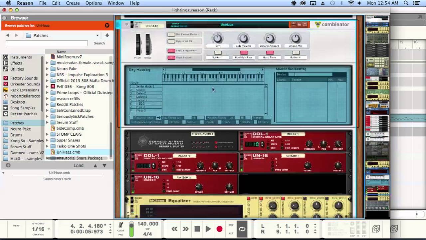The image size is (426, 240).
Task: Click the Name column header
Action: pyautogui.click(x=61, y=52)
